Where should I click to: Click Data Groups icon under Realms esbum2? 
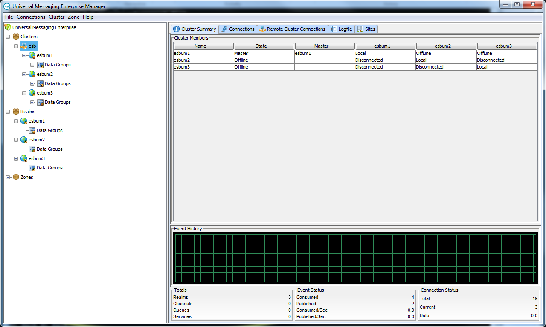coord(32,149)
